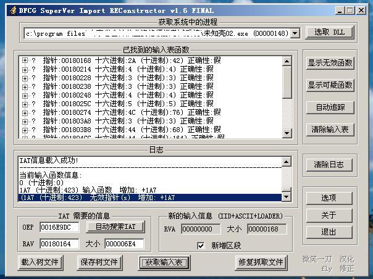Click the 清除日志 button
The image size is (373, 279).
329,165
